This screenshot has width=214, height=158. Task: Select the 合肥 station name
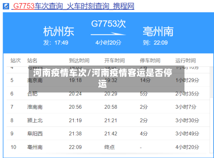click(33, 94)
